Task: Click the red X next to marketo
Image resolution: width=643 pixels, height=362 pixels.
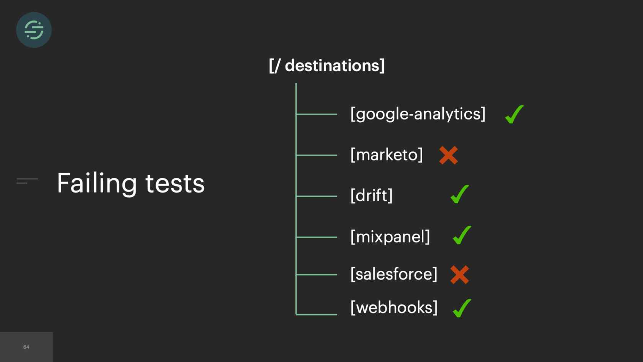Action: (x=449, y=155)
